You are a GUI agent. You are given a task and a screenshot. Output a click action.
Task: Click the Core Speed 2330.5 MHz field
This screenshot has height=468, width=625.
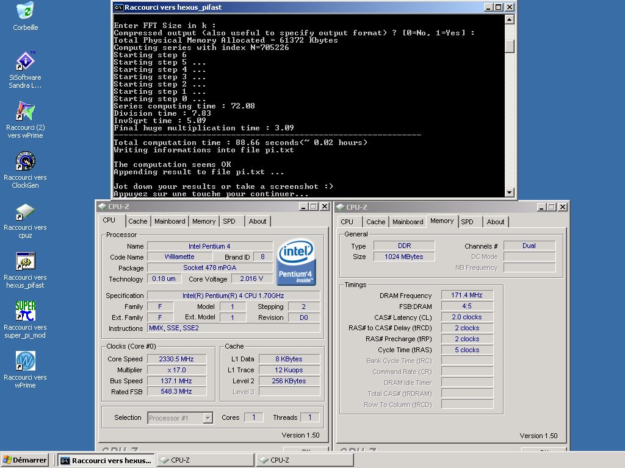[x=176, y=359]
